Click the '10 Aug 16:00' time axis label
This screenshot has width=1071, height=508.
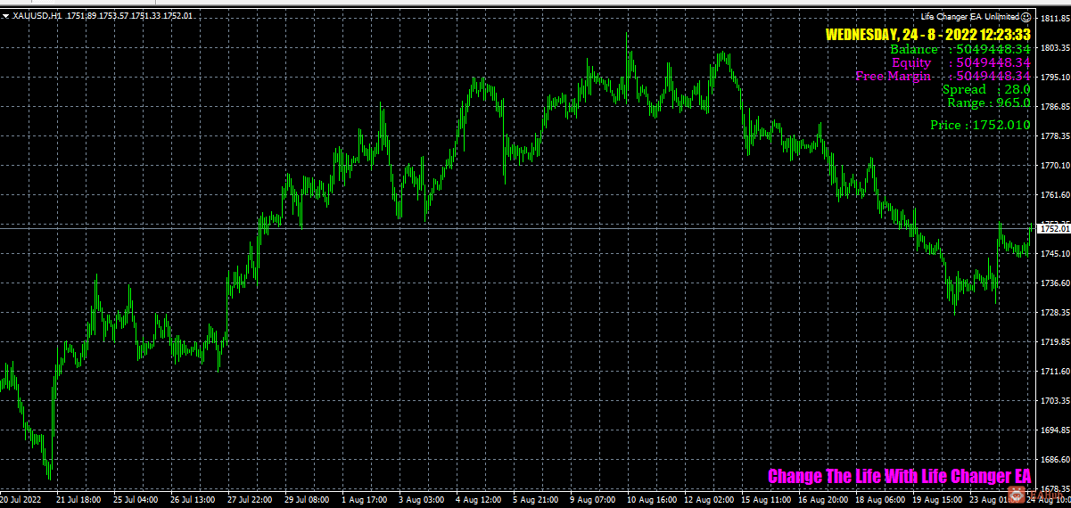[651, 501]
